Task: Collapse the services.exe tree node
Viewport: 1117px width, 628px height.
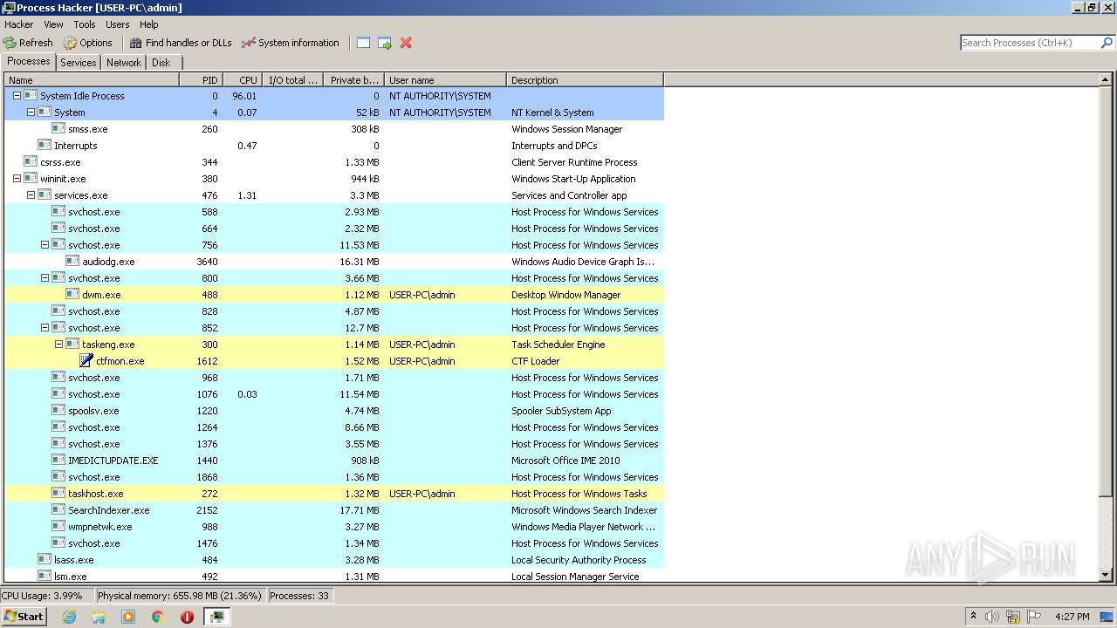Action: tap(31, 195)
